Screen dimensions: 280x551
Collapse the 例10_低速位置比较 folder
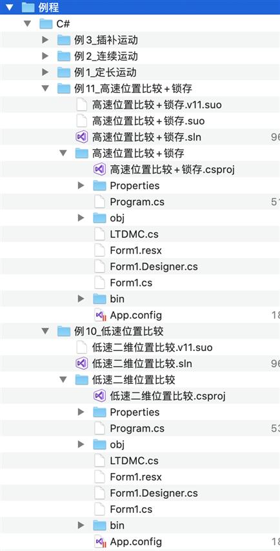click(45, 331)
